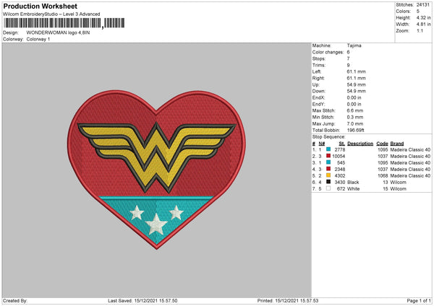This screenshot has width=434, height=306.
Task: Click the cyan swatch in stop row 1
Action: (328, 149)
